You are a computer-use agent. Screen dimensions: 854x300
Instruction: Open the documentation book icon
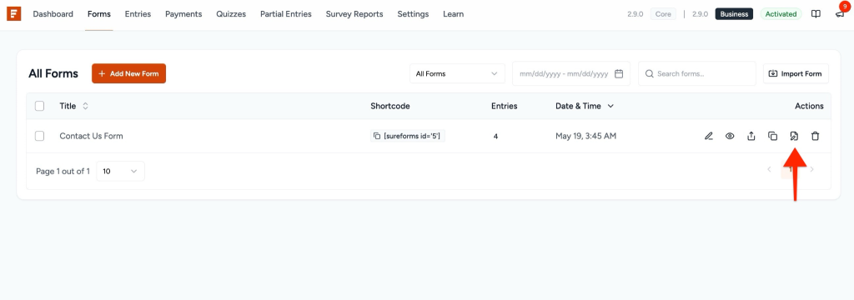[816, 14]
